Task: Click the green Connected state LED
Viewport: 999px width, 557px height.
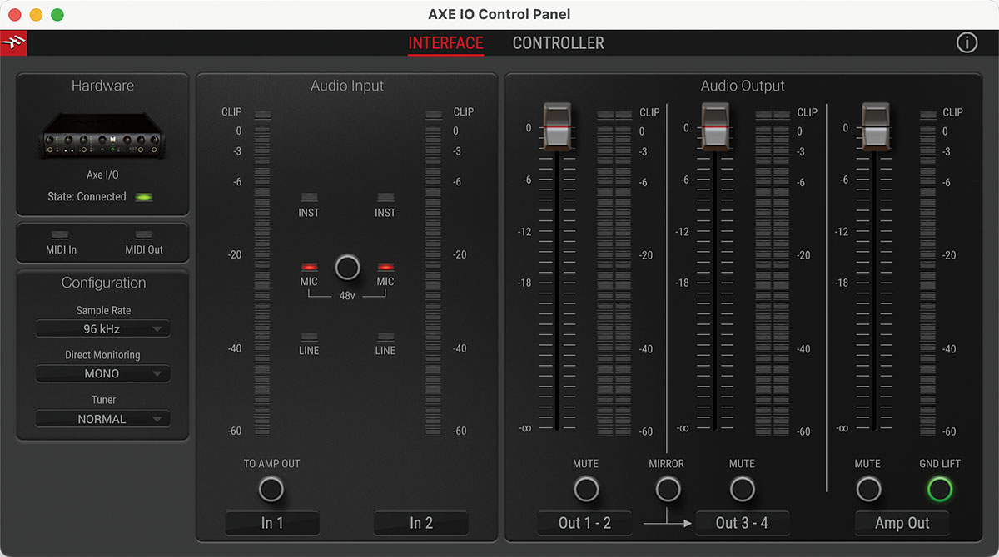Action: tap(145, 197)
